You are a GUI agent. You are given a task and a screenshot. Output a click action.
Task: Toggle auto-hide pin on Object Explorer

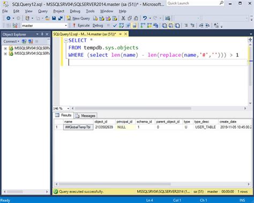[x=42, y=34]
